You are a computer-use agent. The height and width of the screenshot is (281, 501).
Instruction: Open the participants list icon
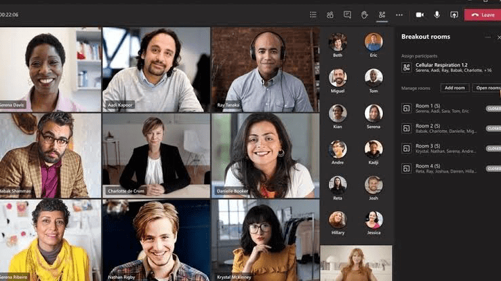[x=313, y=14]
